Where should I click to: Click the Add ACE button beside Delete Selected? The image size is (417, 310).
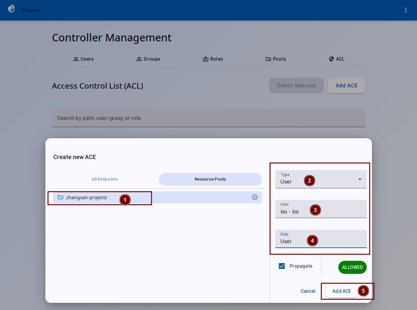[x=346, y=85]
